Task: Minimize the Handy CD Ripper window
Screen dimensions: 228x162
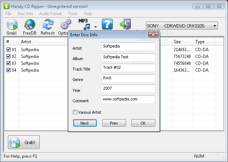Action: (x=197, y=6)
